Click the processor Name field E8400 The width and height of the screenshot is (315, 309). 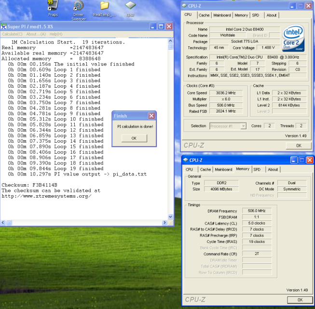click(x=245, y=29)
